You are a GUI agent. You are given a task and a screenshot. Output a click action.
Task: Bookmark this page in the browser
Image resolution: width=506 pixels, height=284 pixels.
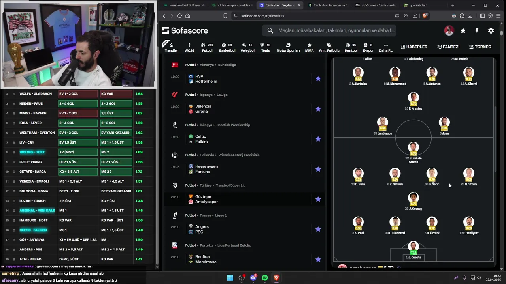[225, 16]
